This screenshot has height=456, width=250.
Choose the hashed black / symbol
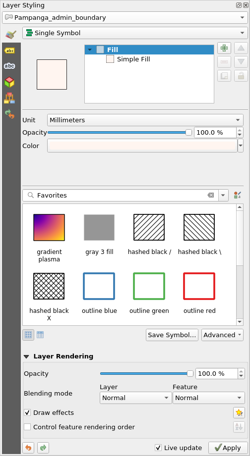(x=149, y=234)
